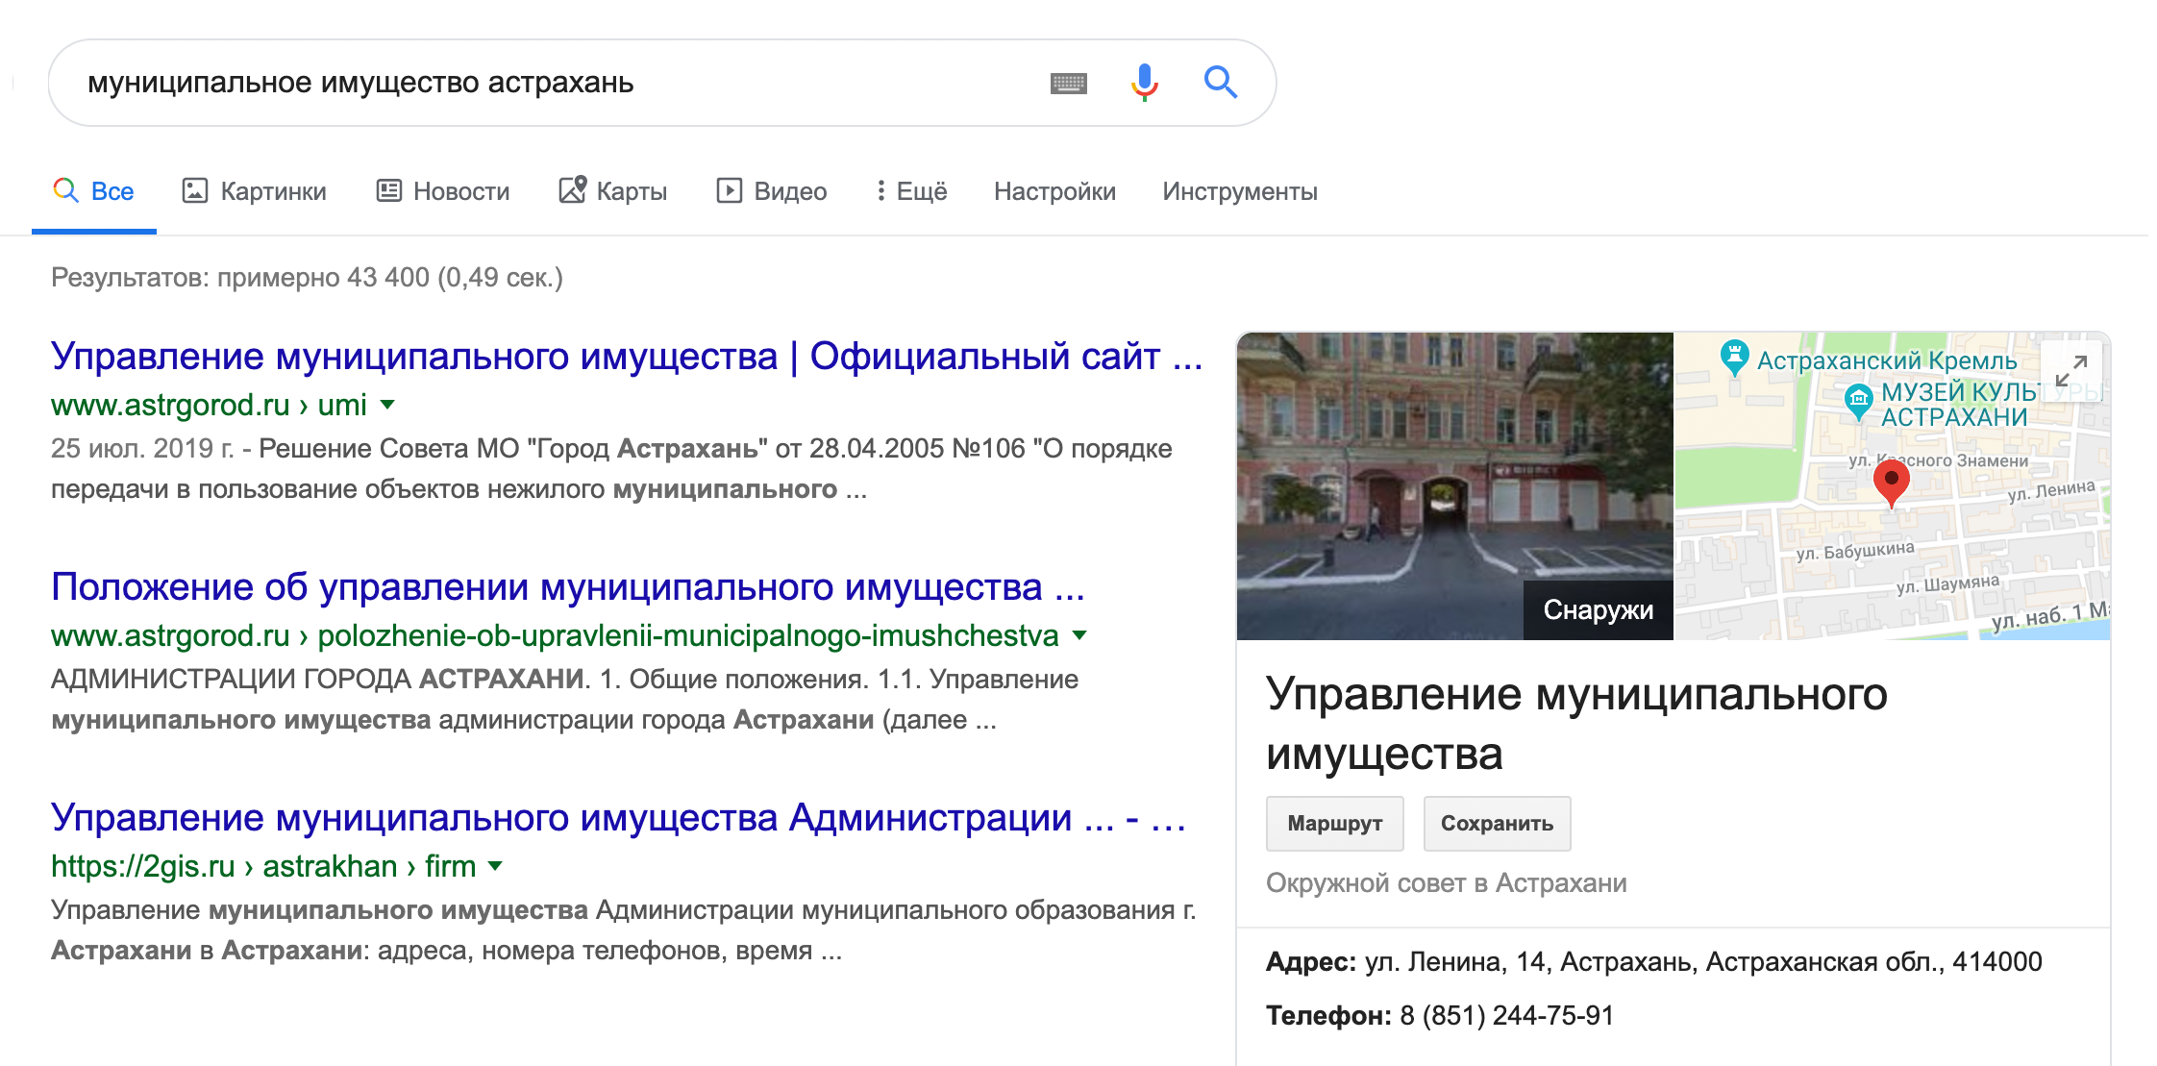Click the Маршрут button
2157x1066 pixels.
pyautogui.click(x=1334, y=823)
